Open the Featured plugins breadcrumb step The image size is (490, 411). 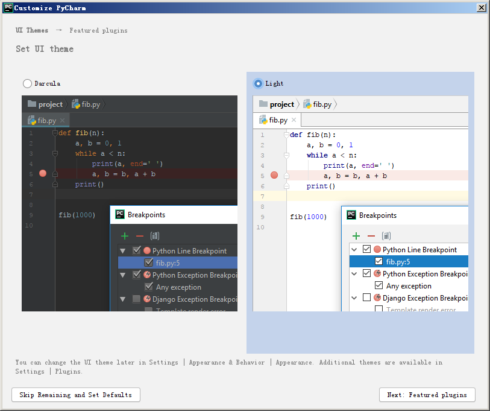click(x=98, y=30)
